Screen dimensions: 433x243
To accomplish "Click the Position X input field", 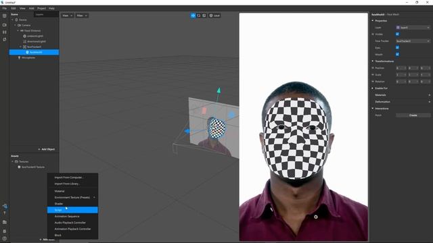I will tap(401, 68).
